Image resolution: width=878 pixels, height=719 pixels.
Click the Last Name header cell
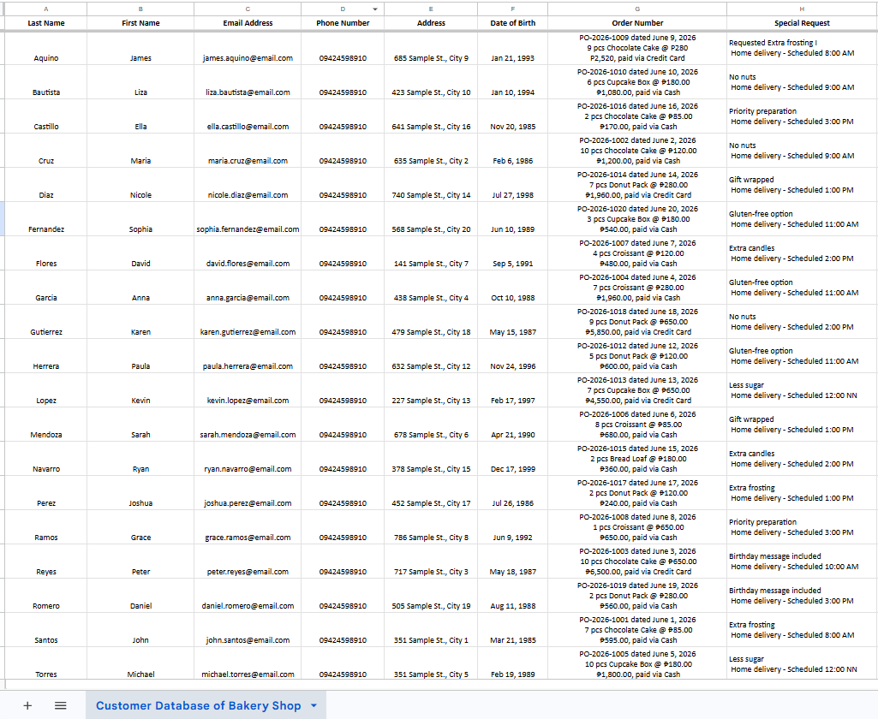[46, 23]
